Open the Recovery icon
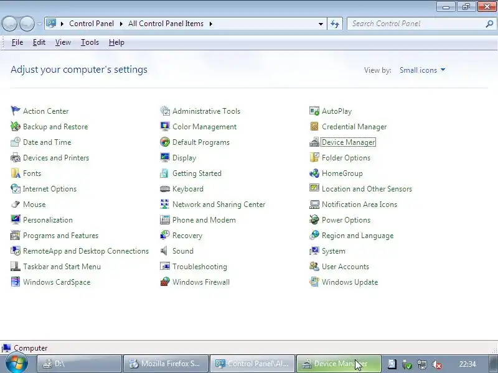The image size is (498, 373). click(165, 236)
